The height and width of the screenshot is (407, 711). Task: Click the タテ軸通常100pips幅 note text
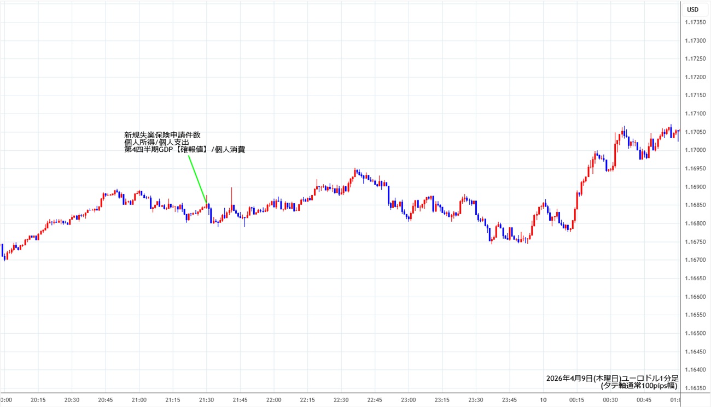[x=639, y=386]
